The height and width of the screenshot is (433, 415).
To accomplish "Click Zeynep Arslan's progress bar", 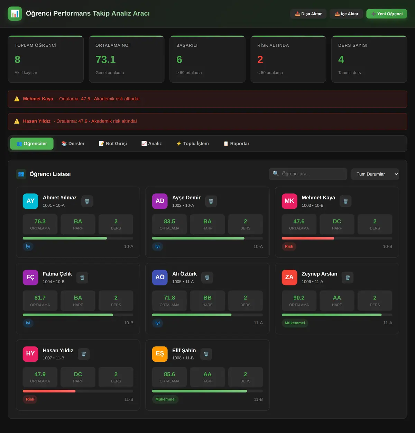I will [x=337, y=315].
